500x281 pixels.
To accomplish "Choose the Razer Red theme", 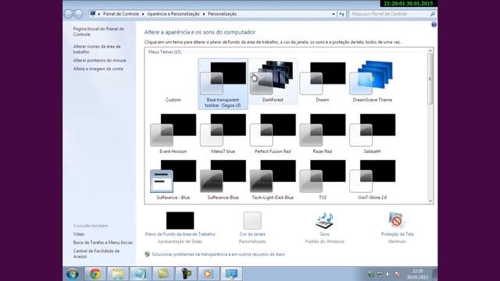I will 323,133.
